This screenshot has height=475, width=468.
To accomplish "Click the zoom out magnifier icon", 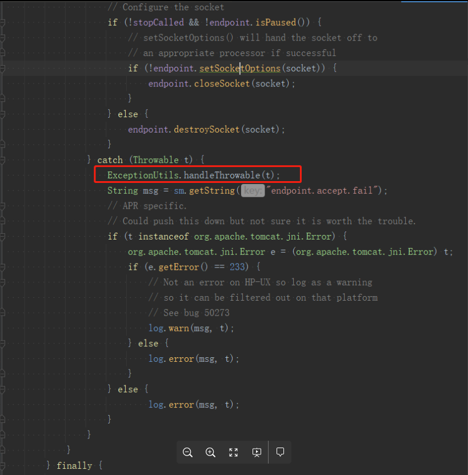I will 187,452.
